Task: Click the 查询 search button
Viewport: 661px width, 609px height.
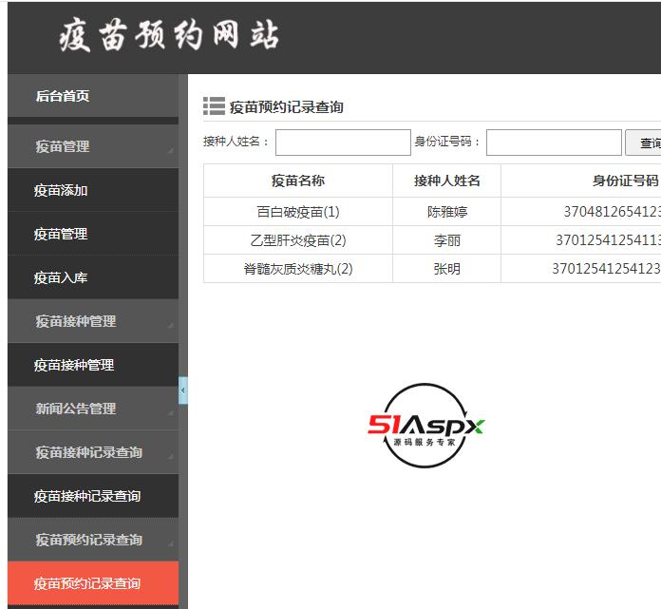Action: pyautogui.click(x=643, y=143)
